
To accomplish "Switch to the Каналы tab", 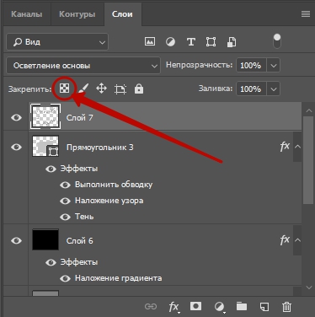I will tap(27, 14).
